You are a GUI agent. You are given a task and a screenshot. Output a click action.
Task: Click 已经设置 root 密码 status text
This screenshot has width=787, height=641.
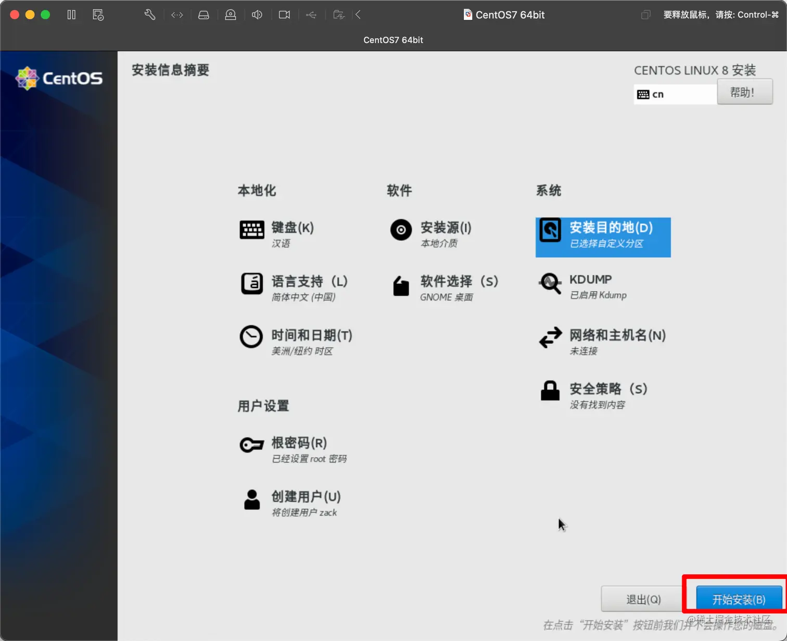(x=309, y=459)
